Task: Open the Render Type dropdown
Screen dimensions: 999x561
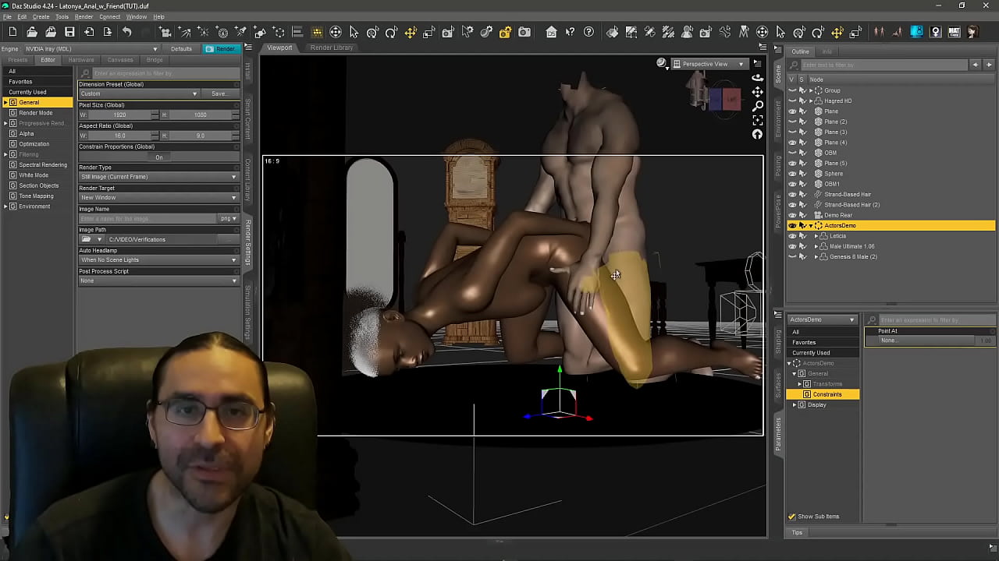Action: pos(158,177)
